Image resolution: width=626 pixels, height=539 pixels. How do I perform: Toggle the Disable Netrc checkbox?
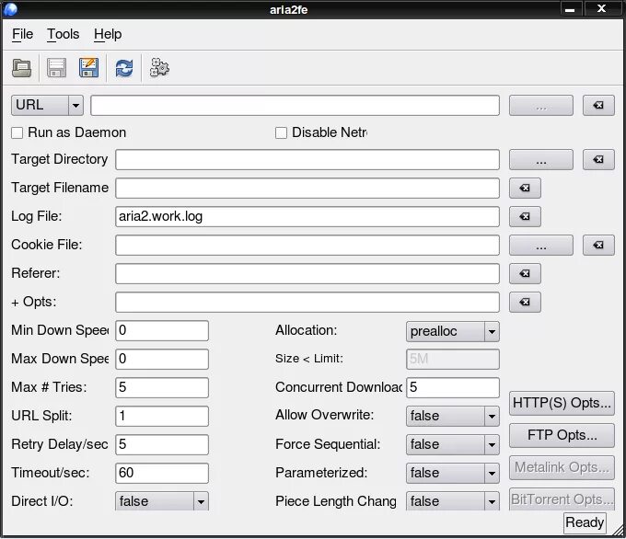tap(281, 132)
